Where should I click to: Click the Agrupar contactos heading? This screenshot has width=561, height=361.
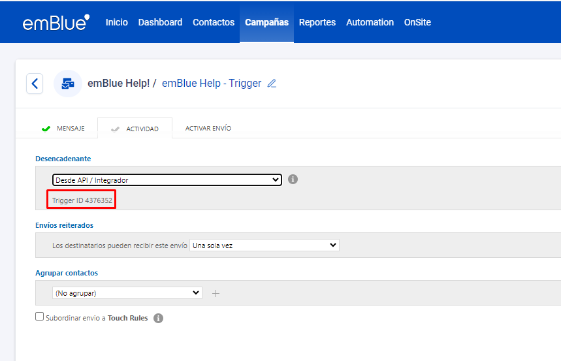67,273
